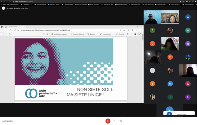Toggle the pin toolbar icon
The height and width of the screenshot is (125, 197).
pos(140,34)
